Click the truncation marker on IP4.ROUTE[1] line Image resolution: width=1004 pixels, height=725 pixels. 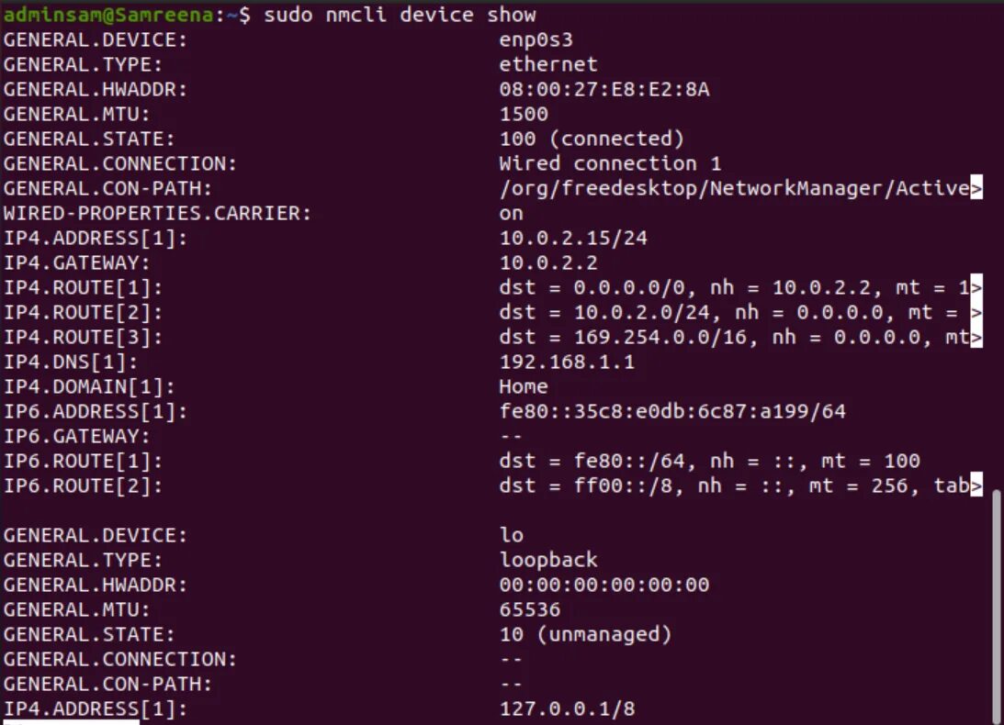pos(976,287)
